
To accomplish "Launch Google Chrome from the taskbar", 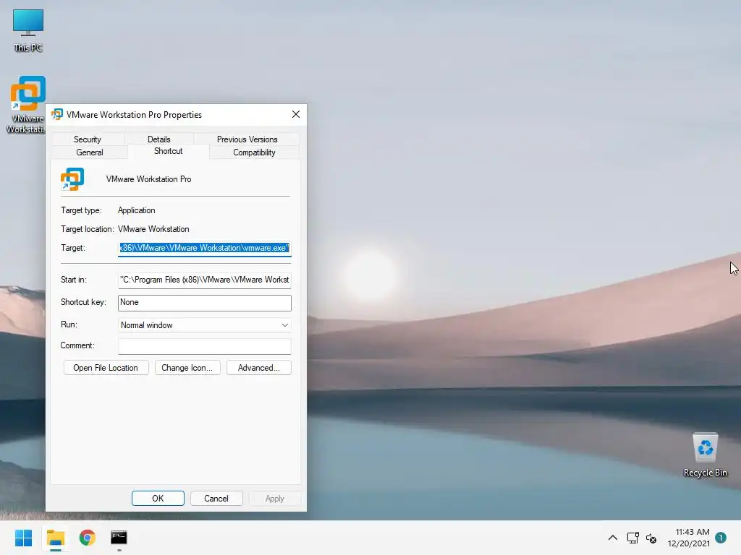I will coord(87,538).
